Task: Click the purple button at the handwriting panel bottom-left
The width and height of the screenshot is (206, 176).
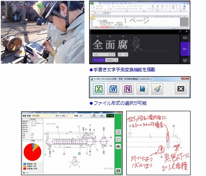Action: (x=99, y=60)
